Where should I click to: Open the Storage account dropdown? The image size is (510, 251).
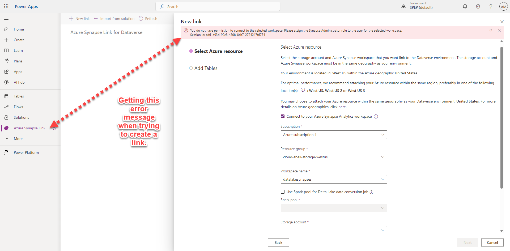click(334, 229)
